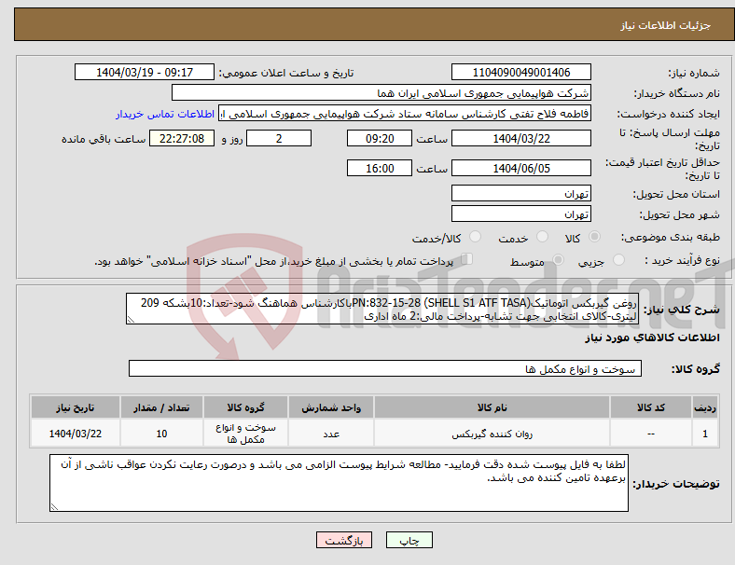Screen dimensions: 735x565
Task: Click the unit cell عدد
Action: click(331, 434)
